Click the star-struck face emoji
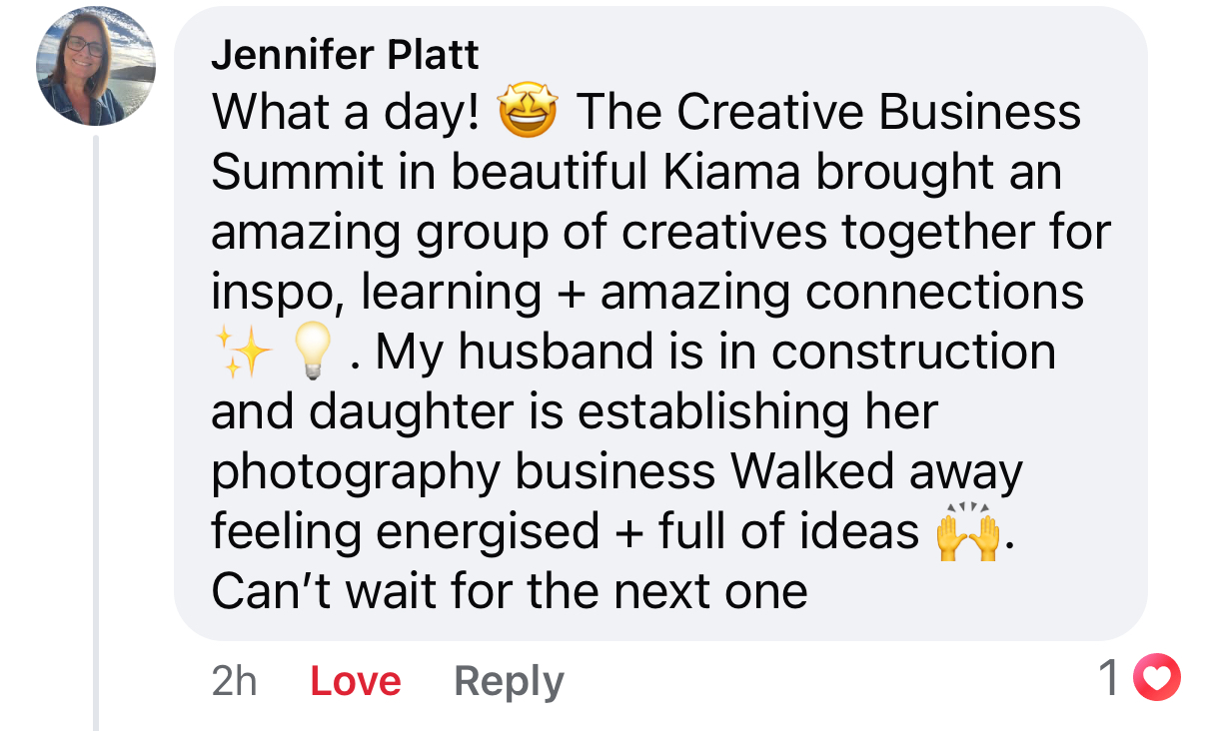Image resolution: width=1205 pixels, height=731 pixels. point(530,113)
